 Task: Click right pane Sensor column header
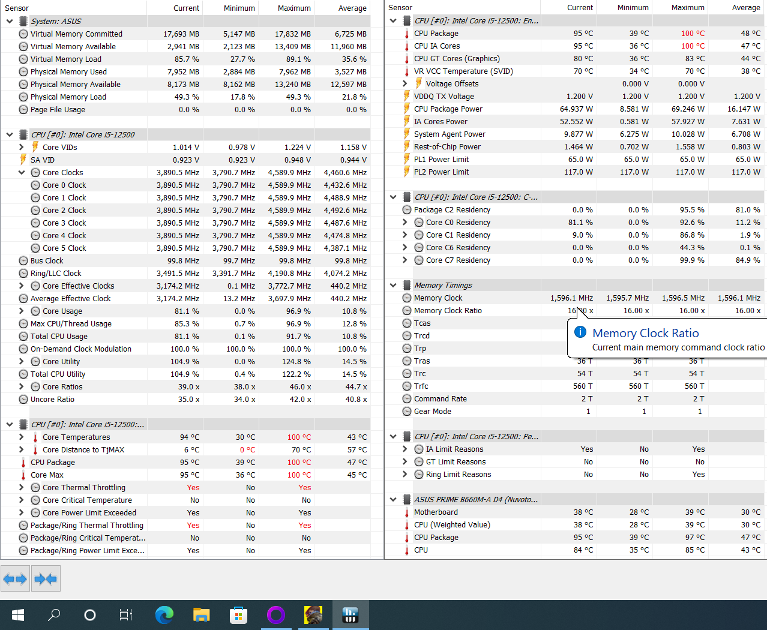click(463, 8)
